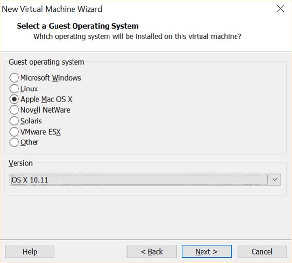Screen dimensions: 292x263
Task: Pick the Novell NetWare radio button
Action: point(14,110)
